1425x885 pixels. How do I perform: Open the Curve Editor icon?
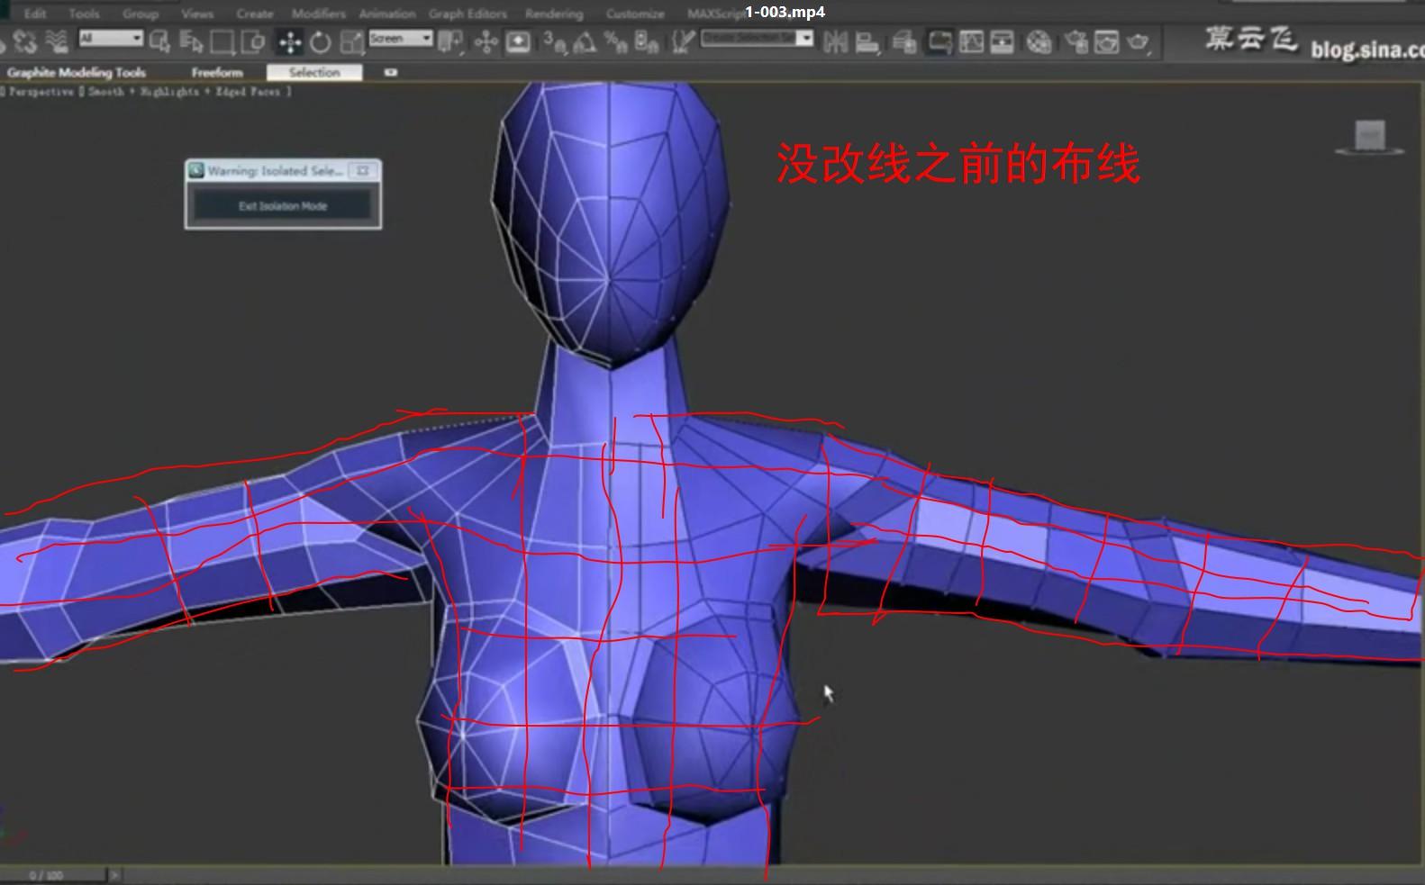click(971, 41)
